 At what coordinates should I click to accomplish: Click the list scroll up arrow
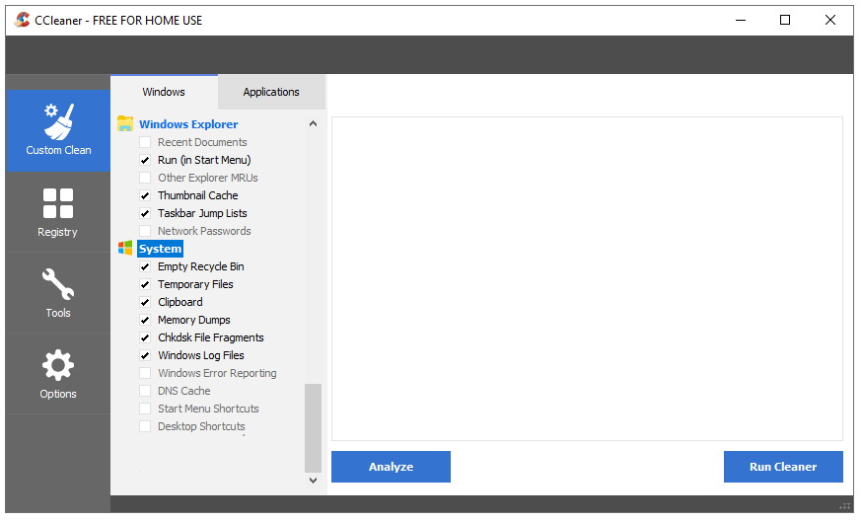(313, 123)
